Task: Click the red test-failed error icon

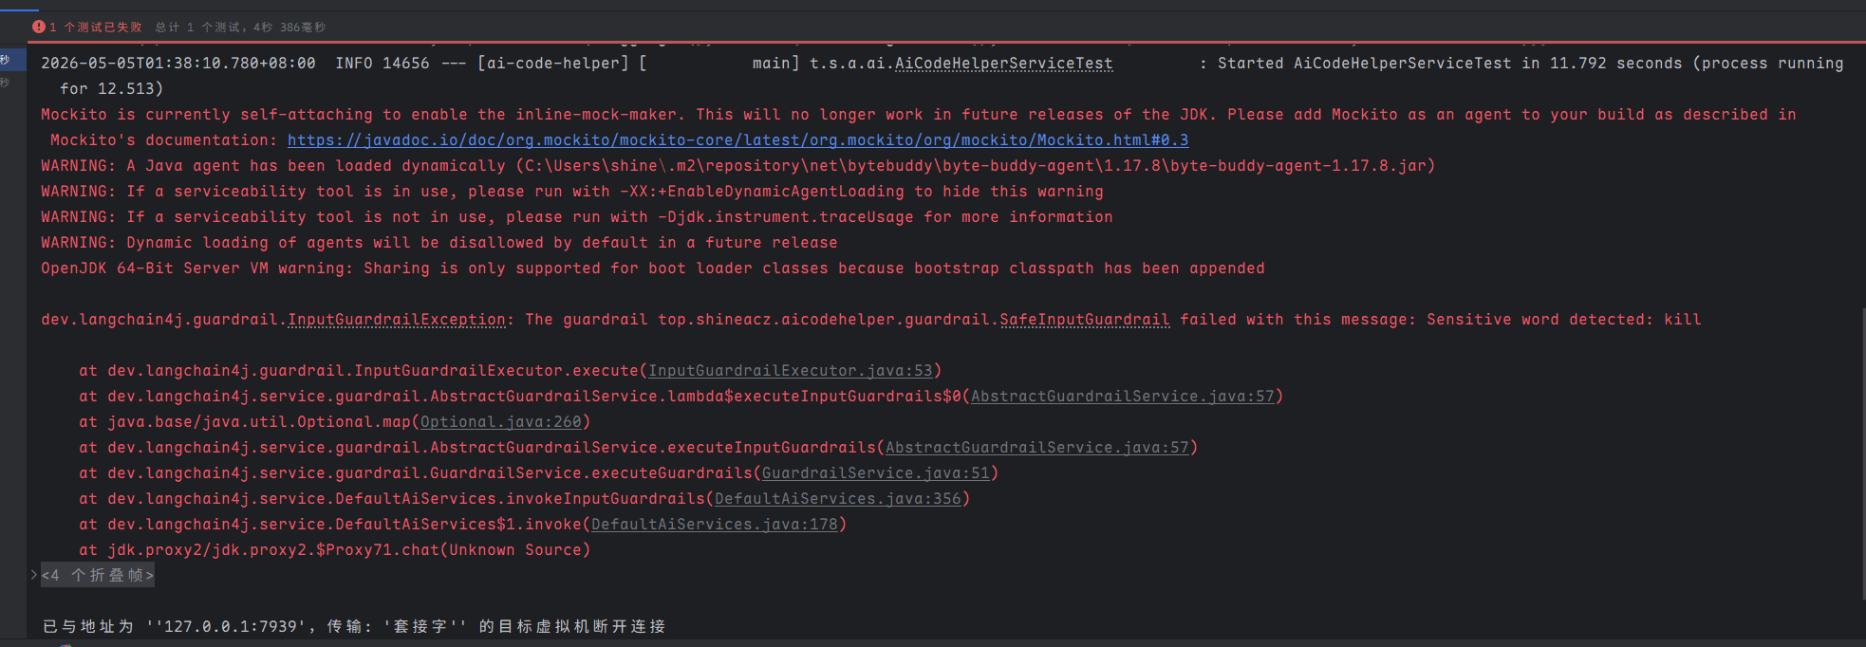Action: pos(39,27)
